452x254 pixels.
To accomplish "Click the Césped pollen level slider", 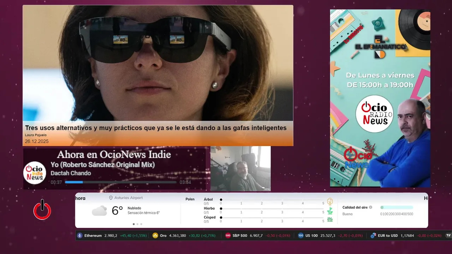I will click(x=272, y=217).
